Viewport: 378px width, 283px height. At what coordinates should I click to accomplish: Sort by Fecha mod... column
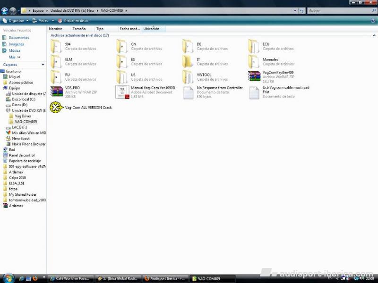129,29
